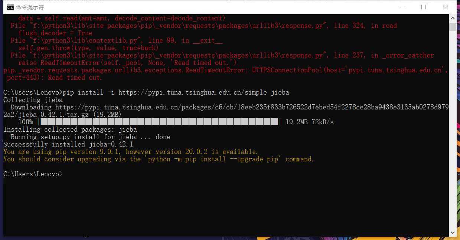Screen dimensions: 460x240
Task: Click the response.py line 324 traceback entry
Action: 203,26
